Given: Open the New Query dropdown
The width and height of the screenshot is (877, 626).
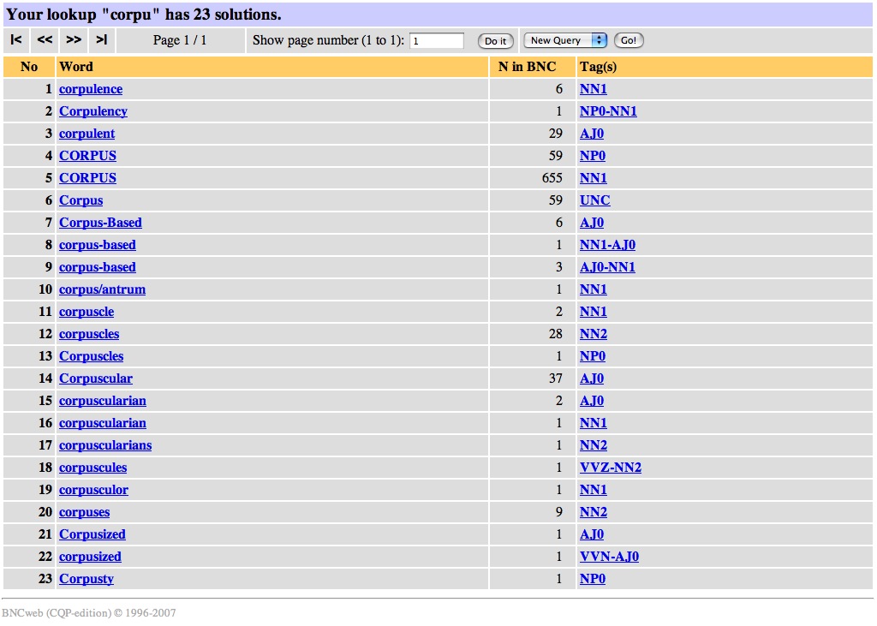Looking at the screenshot, I should click(564, 40).
